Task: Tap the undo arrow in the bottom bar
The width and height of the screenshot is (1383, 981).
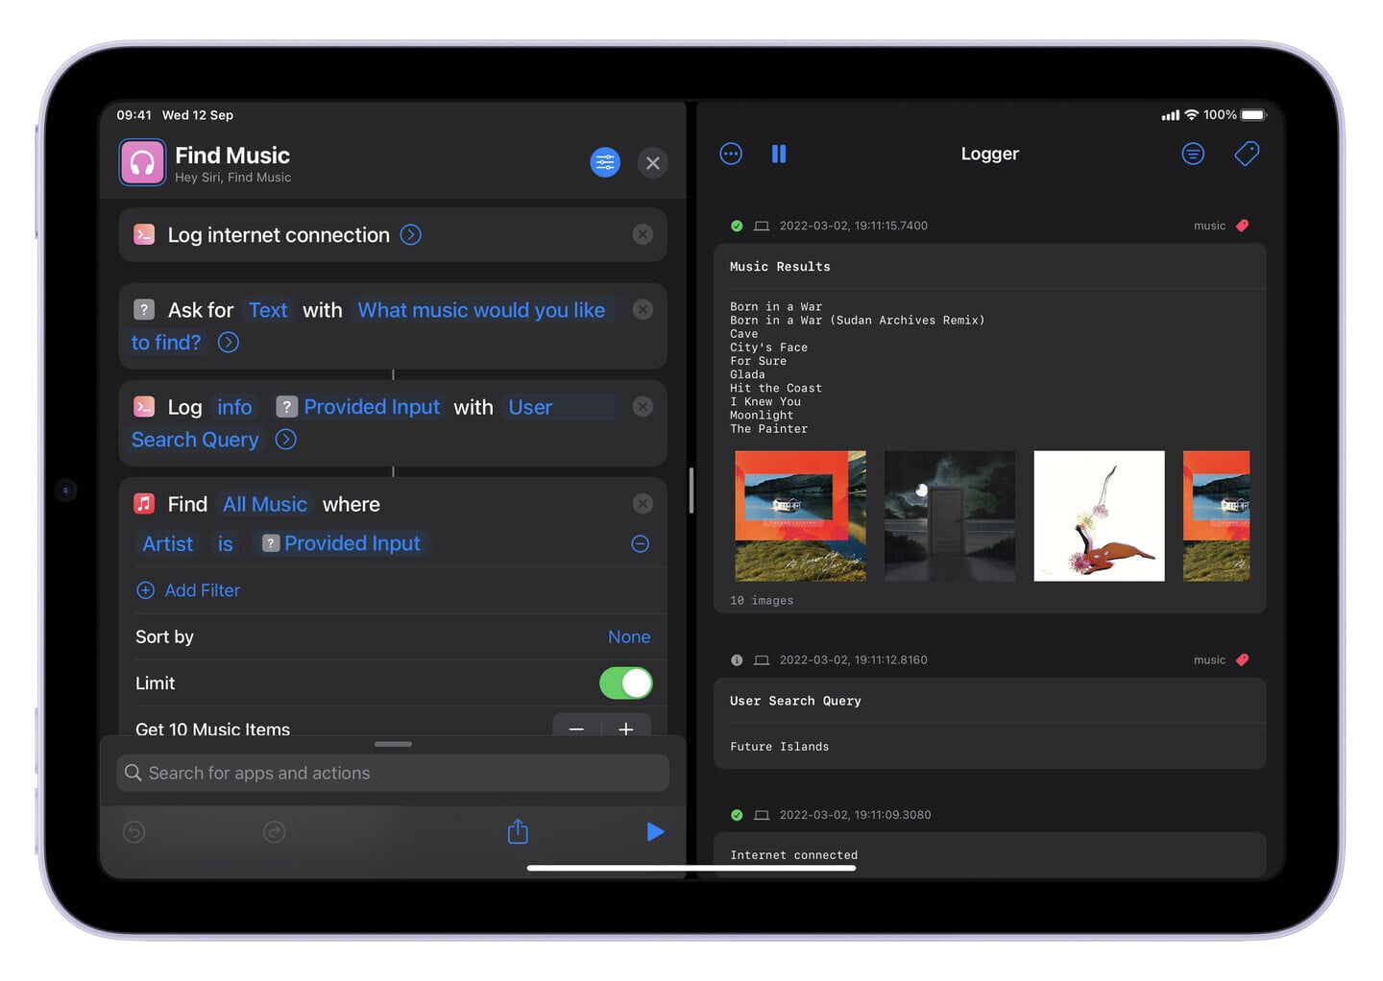Action: coord(133,831)
